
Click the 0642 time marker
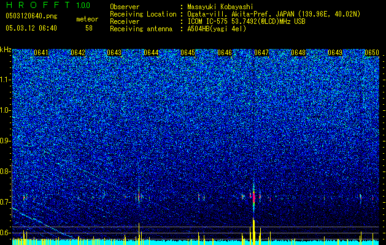tap(78, 53)
